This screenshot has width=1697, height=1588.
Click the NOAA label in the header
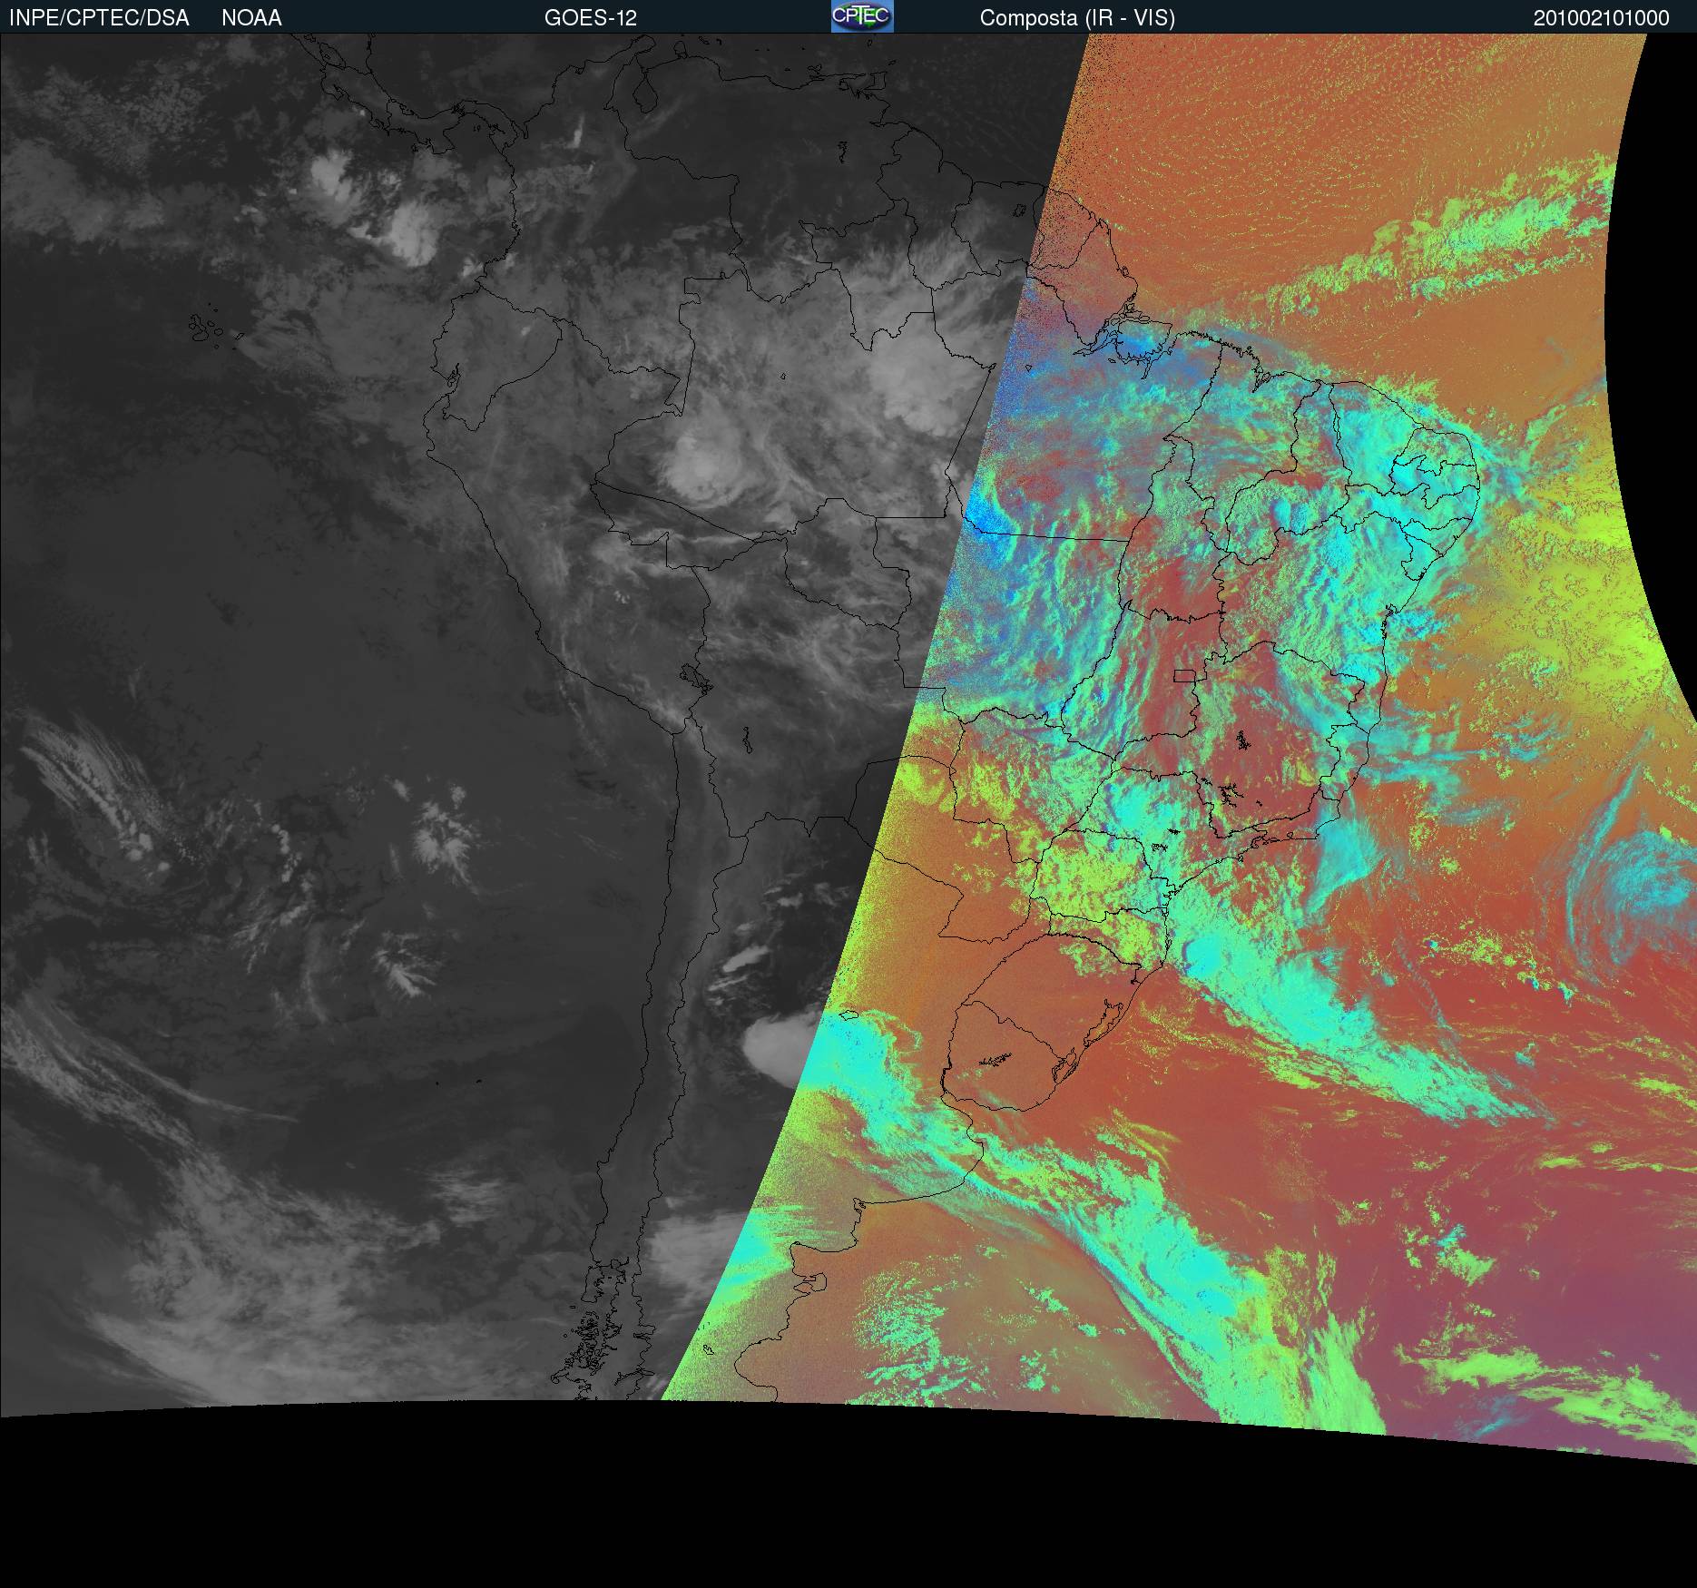251,18
